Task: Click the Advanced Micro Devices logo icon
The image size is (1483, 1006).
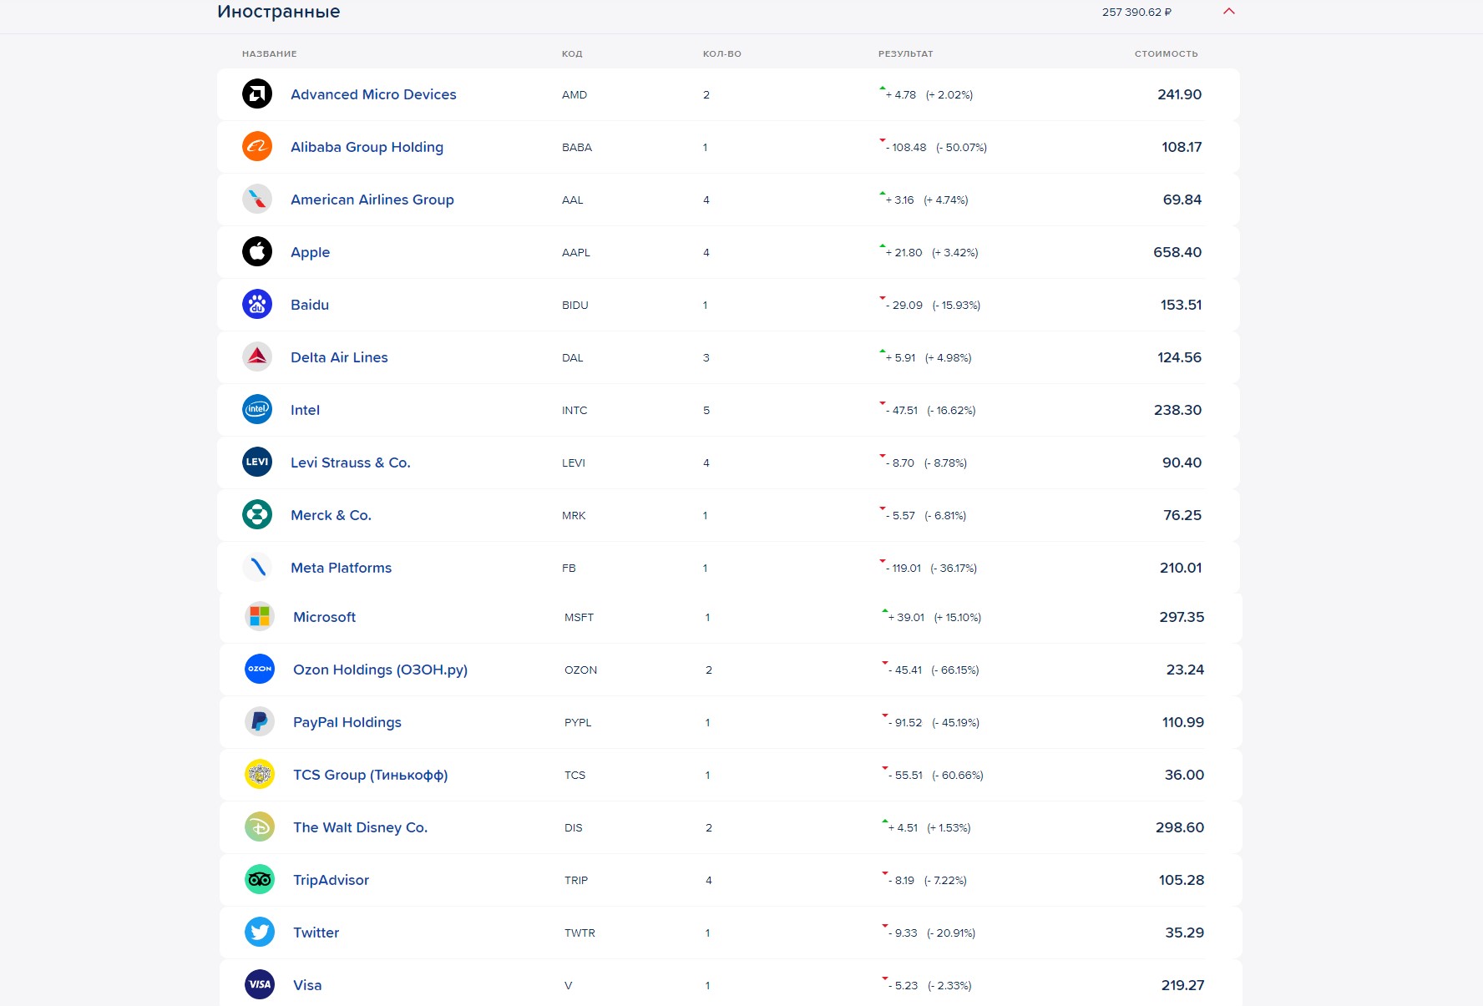Action: pyautogui.click(x=257, y=94)
